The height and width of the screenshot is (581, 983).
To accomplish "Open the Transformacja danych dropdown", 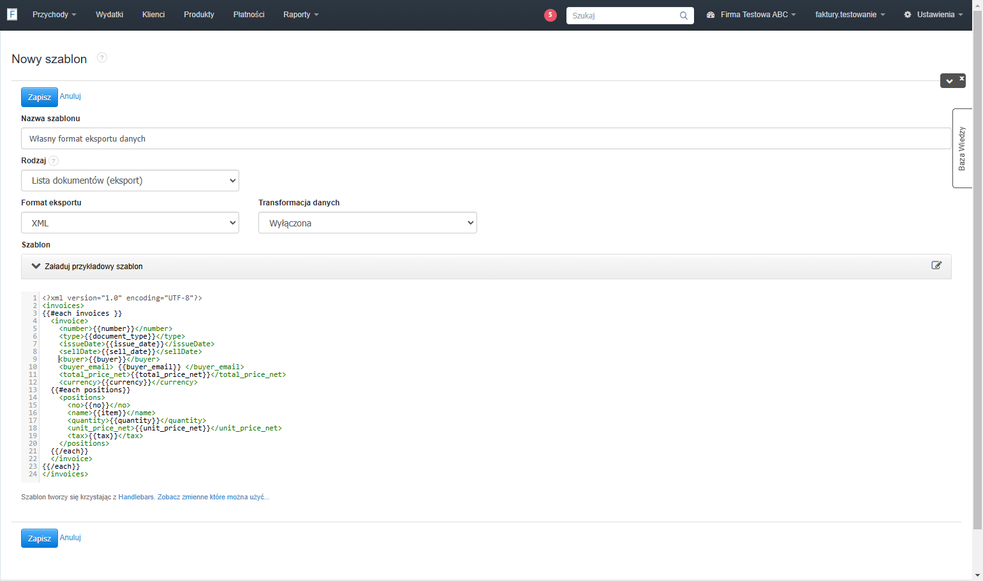I will [367, 223].
